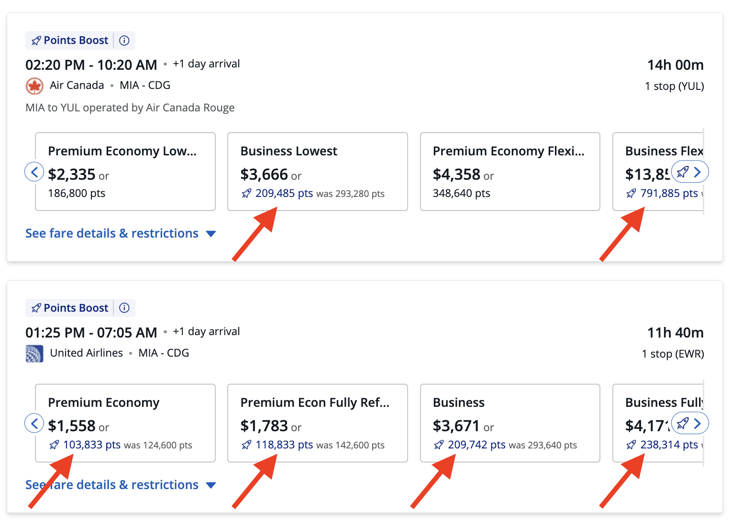Click was 293,280 pts text
The width and height of the screenshot is (731, 523).
pos(351,194)
